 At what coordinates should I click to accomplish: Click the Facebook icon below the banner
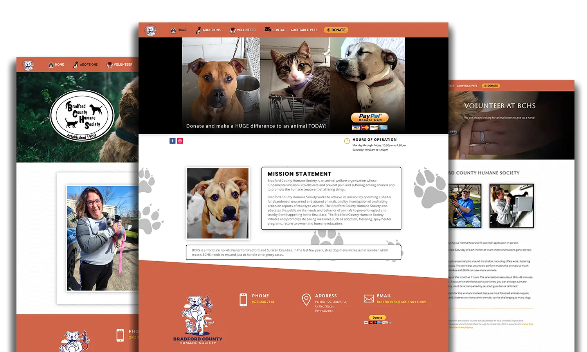tap(172, 141)
